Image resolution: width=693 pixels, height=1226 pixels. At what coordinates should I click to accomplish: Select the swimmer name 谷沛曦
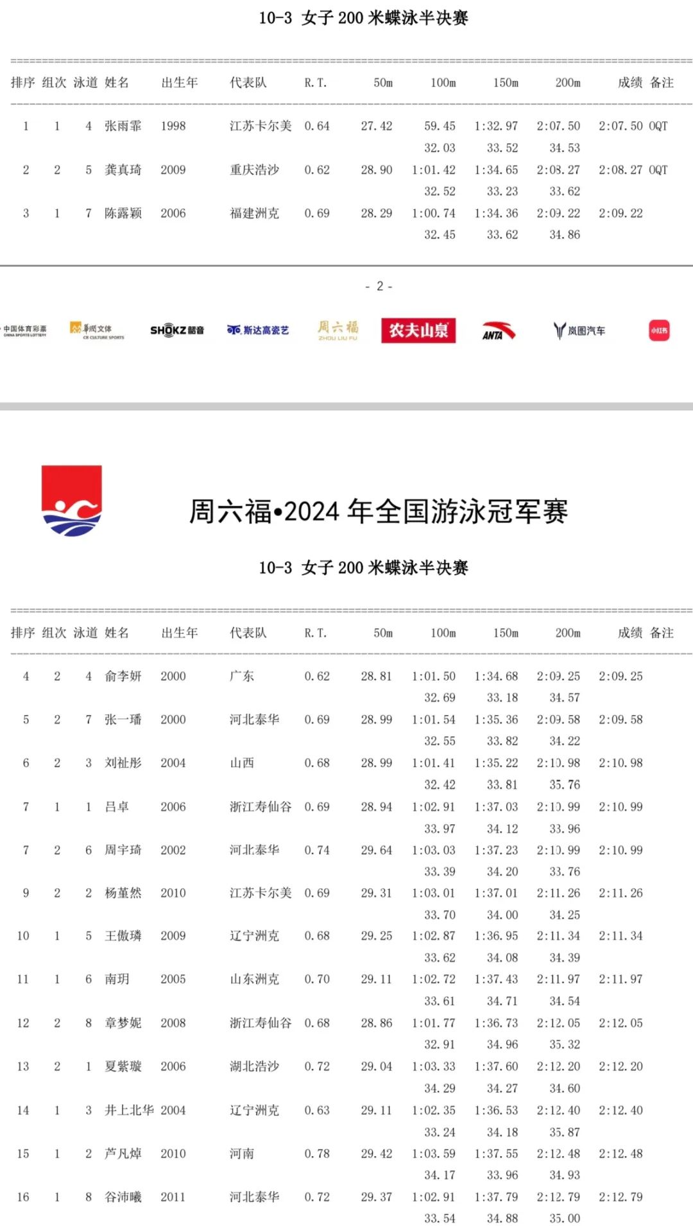123,1196
